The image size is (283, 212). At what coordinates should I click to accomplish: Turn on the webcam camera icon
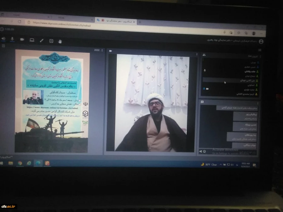click(22, 40)
